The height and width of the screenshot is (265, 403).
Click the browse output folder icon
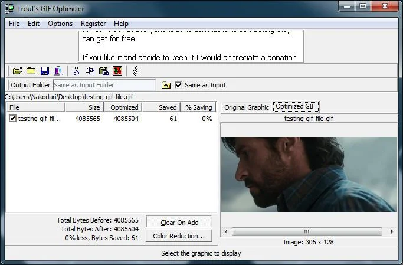click(x=166, y=85)
